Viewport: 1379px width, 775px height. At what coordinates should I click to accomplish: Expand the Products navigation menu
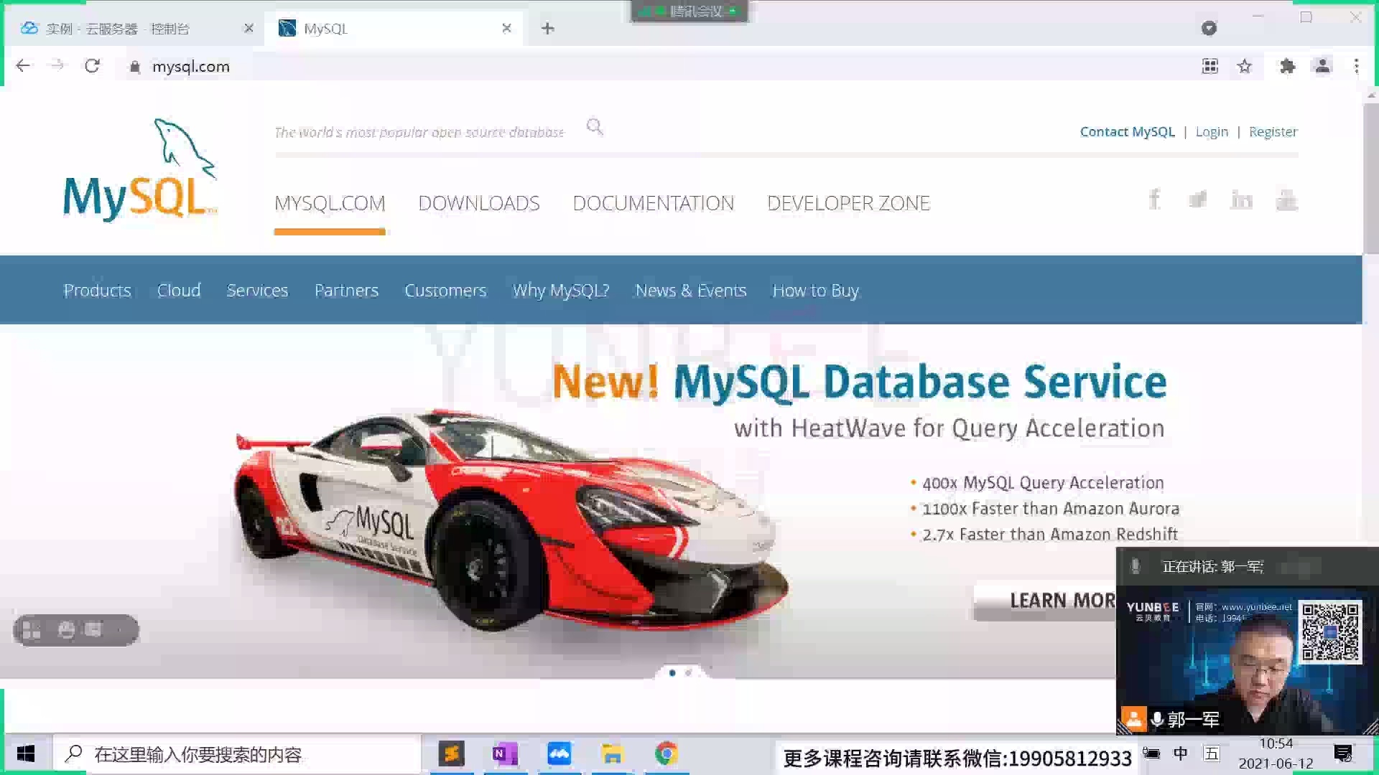click(97, 290)
